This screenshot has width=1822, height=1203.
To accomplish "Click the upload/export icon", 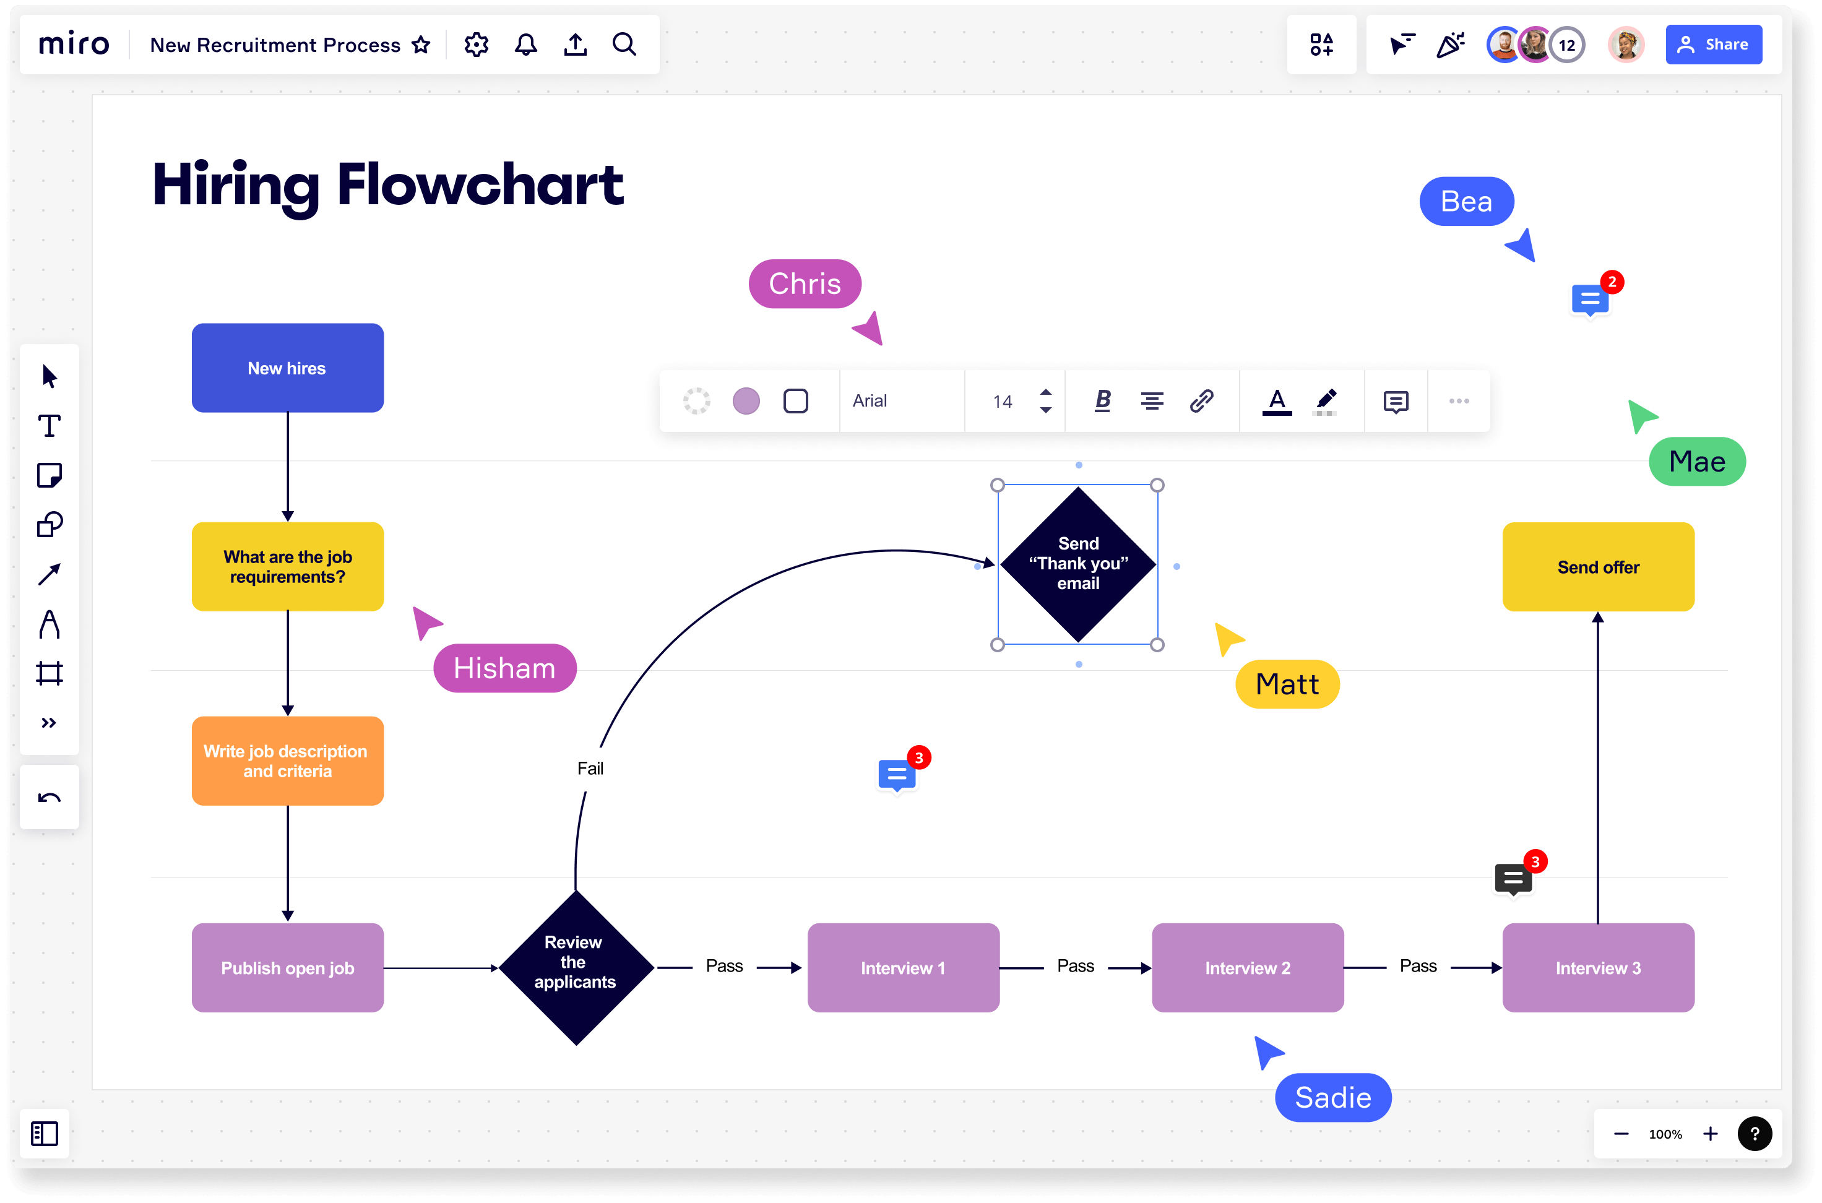I will 576,45.
